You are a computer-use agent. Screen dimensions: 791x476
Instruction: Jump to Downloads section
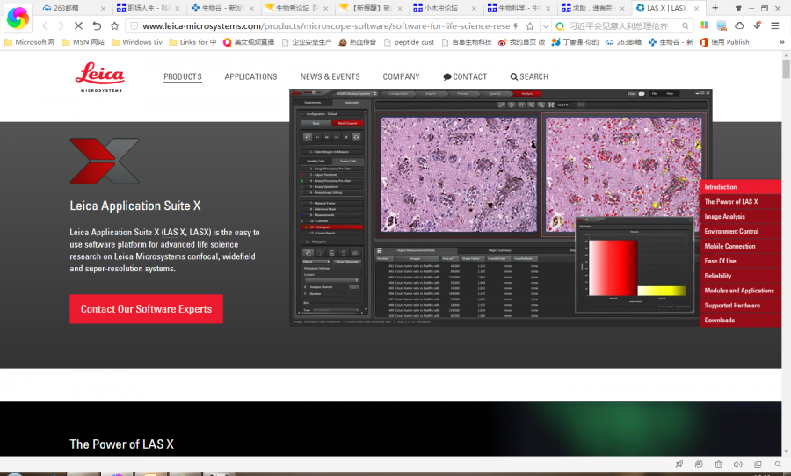tap(740, 321)
